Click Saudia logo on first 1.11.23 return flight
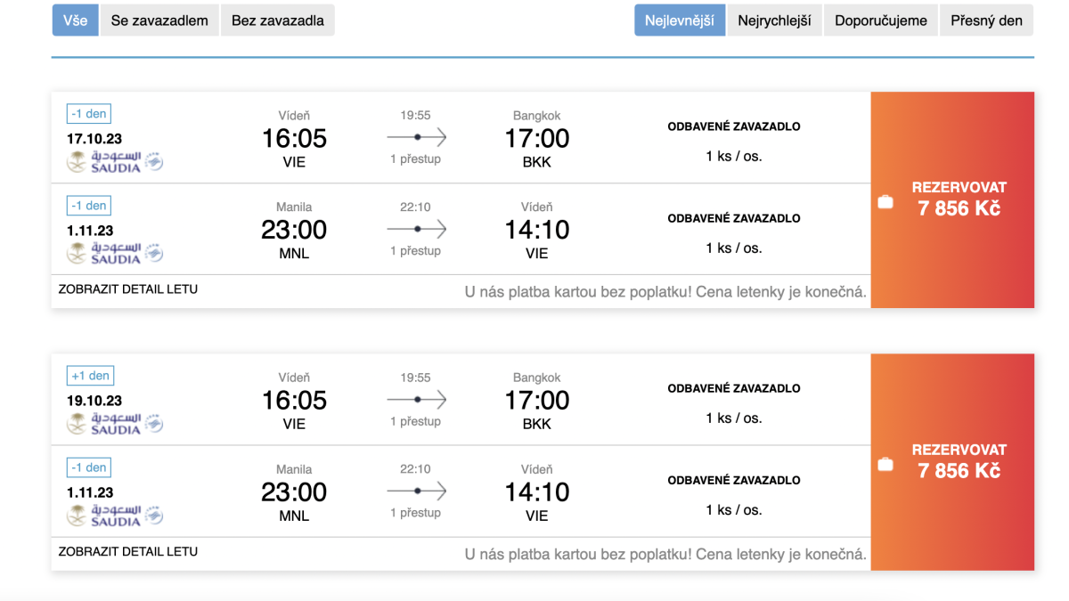The width and height of the screenshot is (1069, 601). pyautogui.click(x=115, y=254)
